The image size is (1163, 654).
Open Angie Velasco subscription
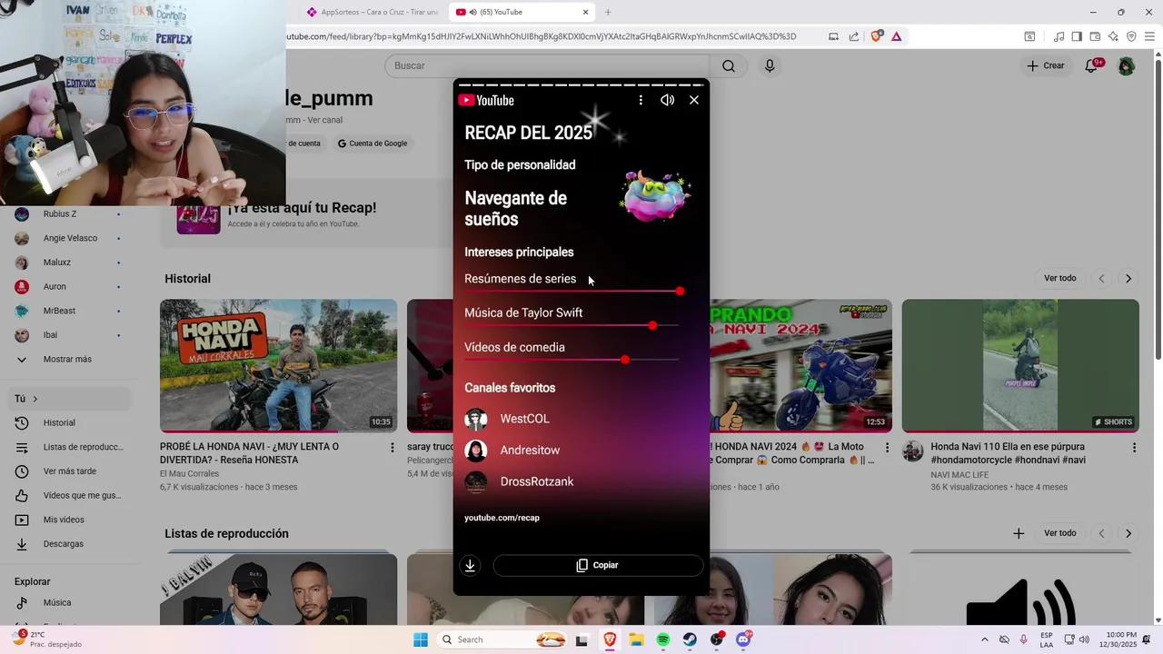[x=69, y=238]
